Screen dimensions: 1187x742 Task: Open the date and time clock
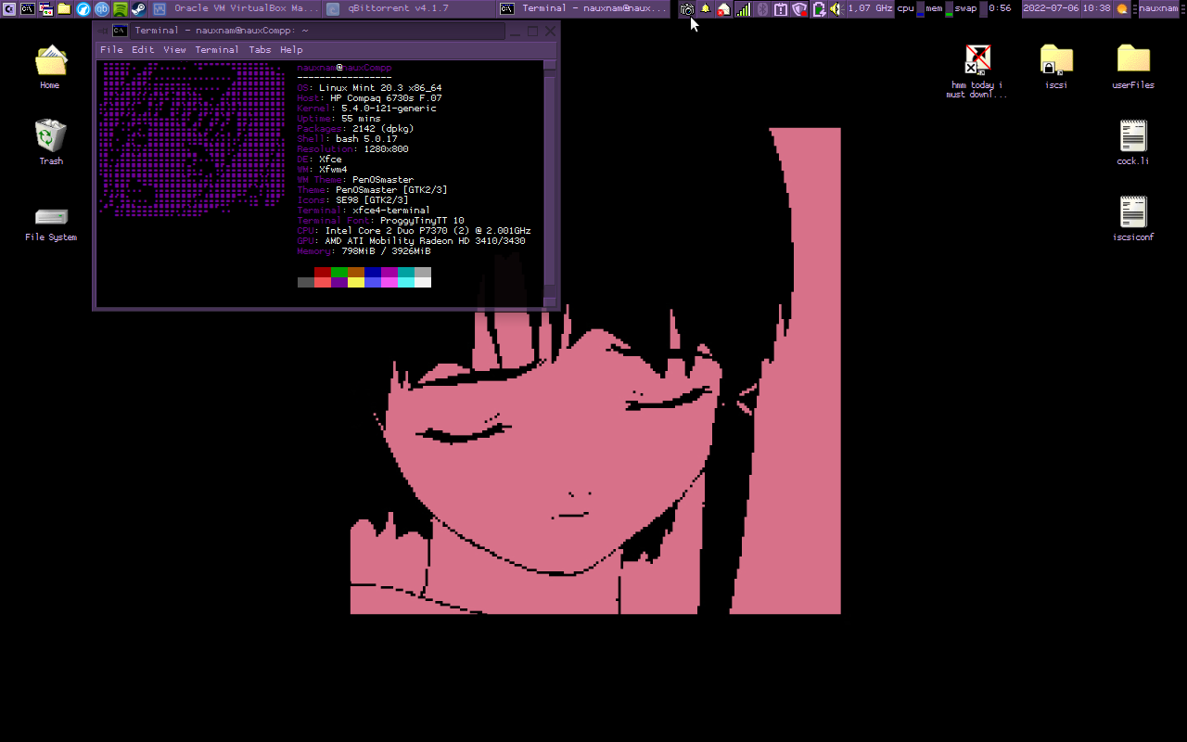(x=1066, y=8)
